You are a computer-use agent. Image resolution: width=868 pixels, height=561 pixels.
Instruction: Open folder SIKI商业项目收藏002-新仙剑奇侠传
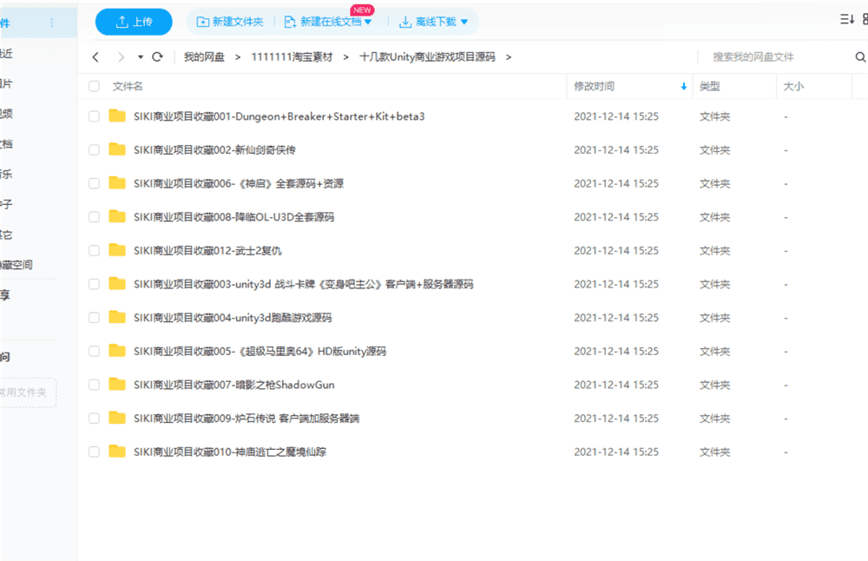pyautogui.click(x=214, y=150)
